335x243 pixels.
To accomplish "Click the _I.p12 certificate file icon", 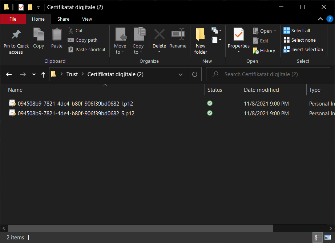I will point(12,103).
